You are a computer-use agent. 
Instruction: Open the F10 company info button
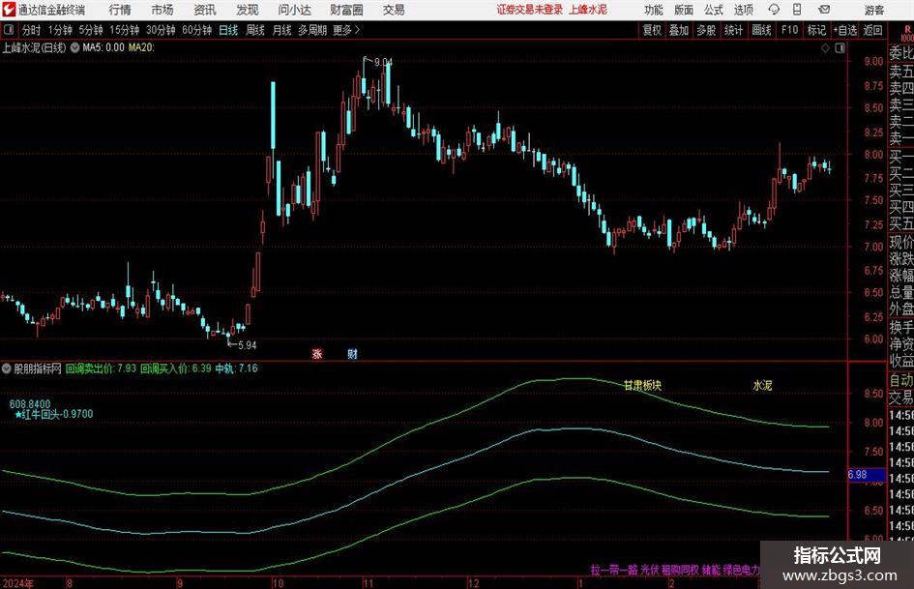[x=790, y=30]
